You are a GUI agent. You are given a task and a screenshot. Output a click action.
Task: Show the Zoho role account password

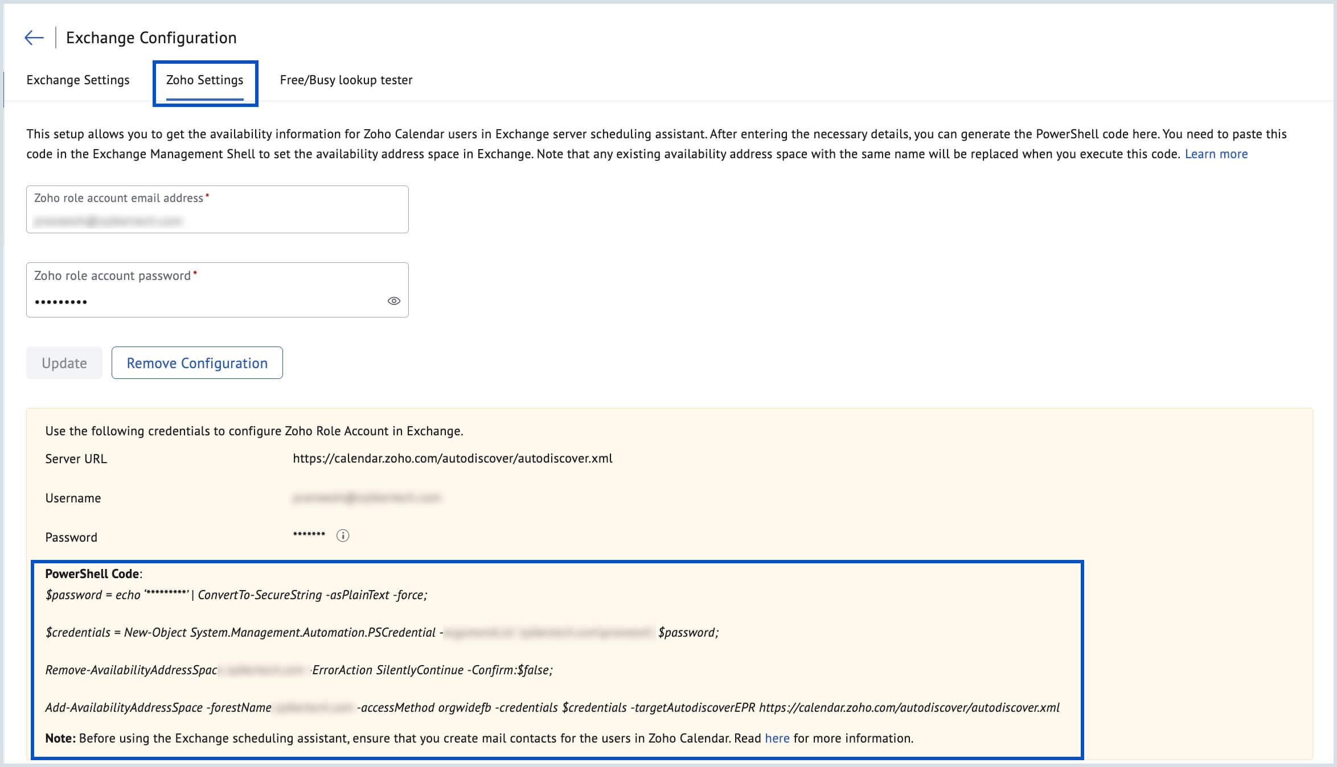pos(393,302)
